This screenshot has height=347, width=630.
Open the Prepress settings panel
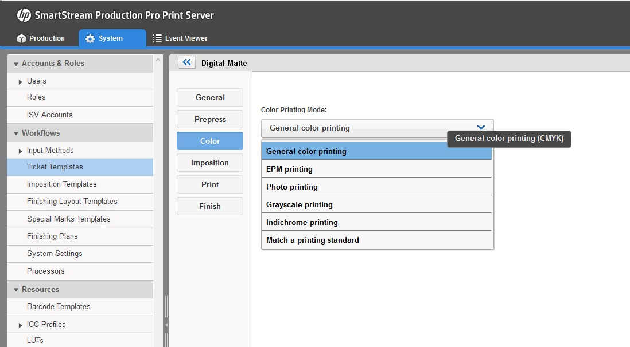[x=209, y=119]
